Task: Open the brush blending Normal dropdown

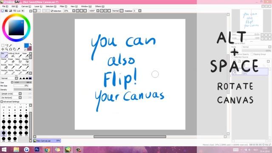Action: point(16,78)
